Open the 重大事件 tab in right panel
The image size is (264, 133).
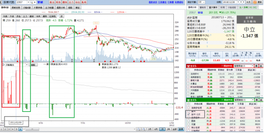pos(213,8)
